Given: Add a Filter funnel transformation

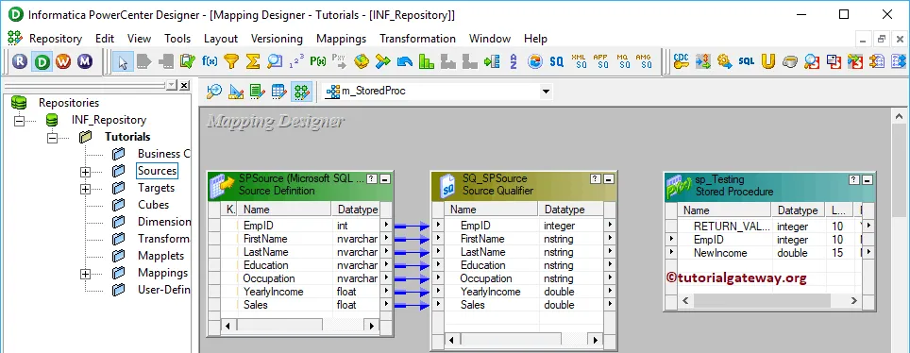Looking at the screenshot, I should [231, 61].
